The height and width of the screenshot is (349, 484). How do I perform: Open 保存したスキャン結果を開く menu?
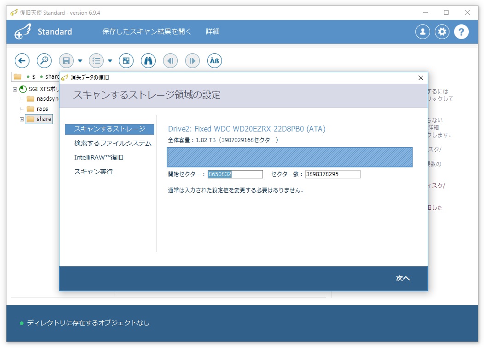(x=146, y=31)
